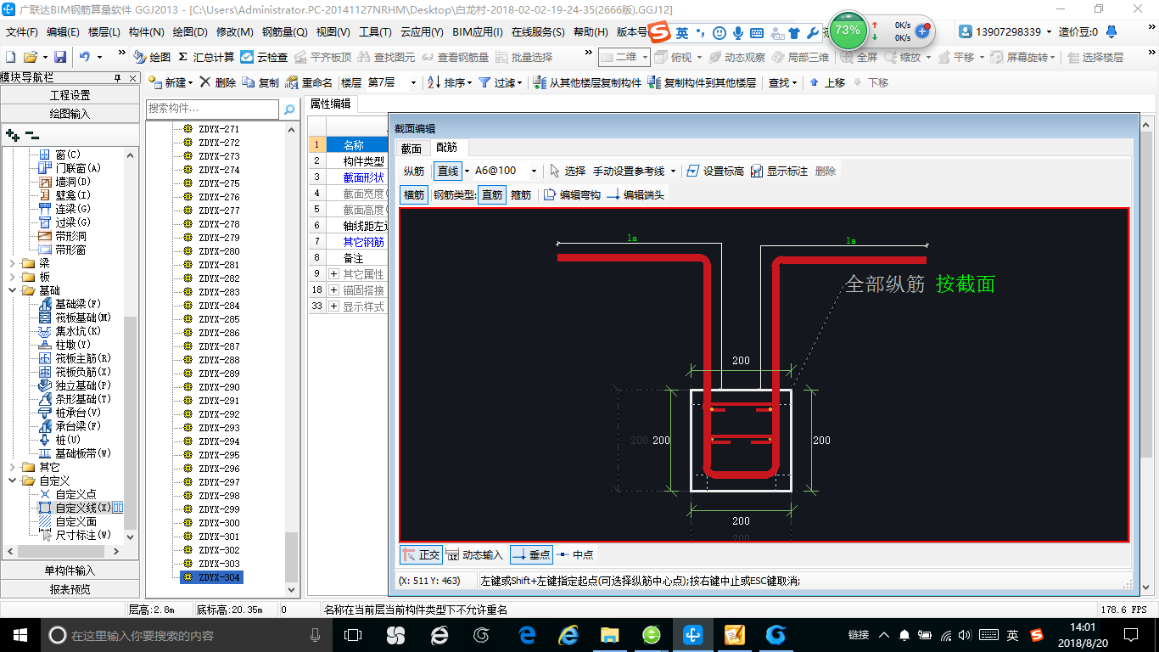The width and height of the screenshot is (1159, 652).
Task: Switch to 配筋 tab
Action: pyautogui.click(x=446, y=148)
